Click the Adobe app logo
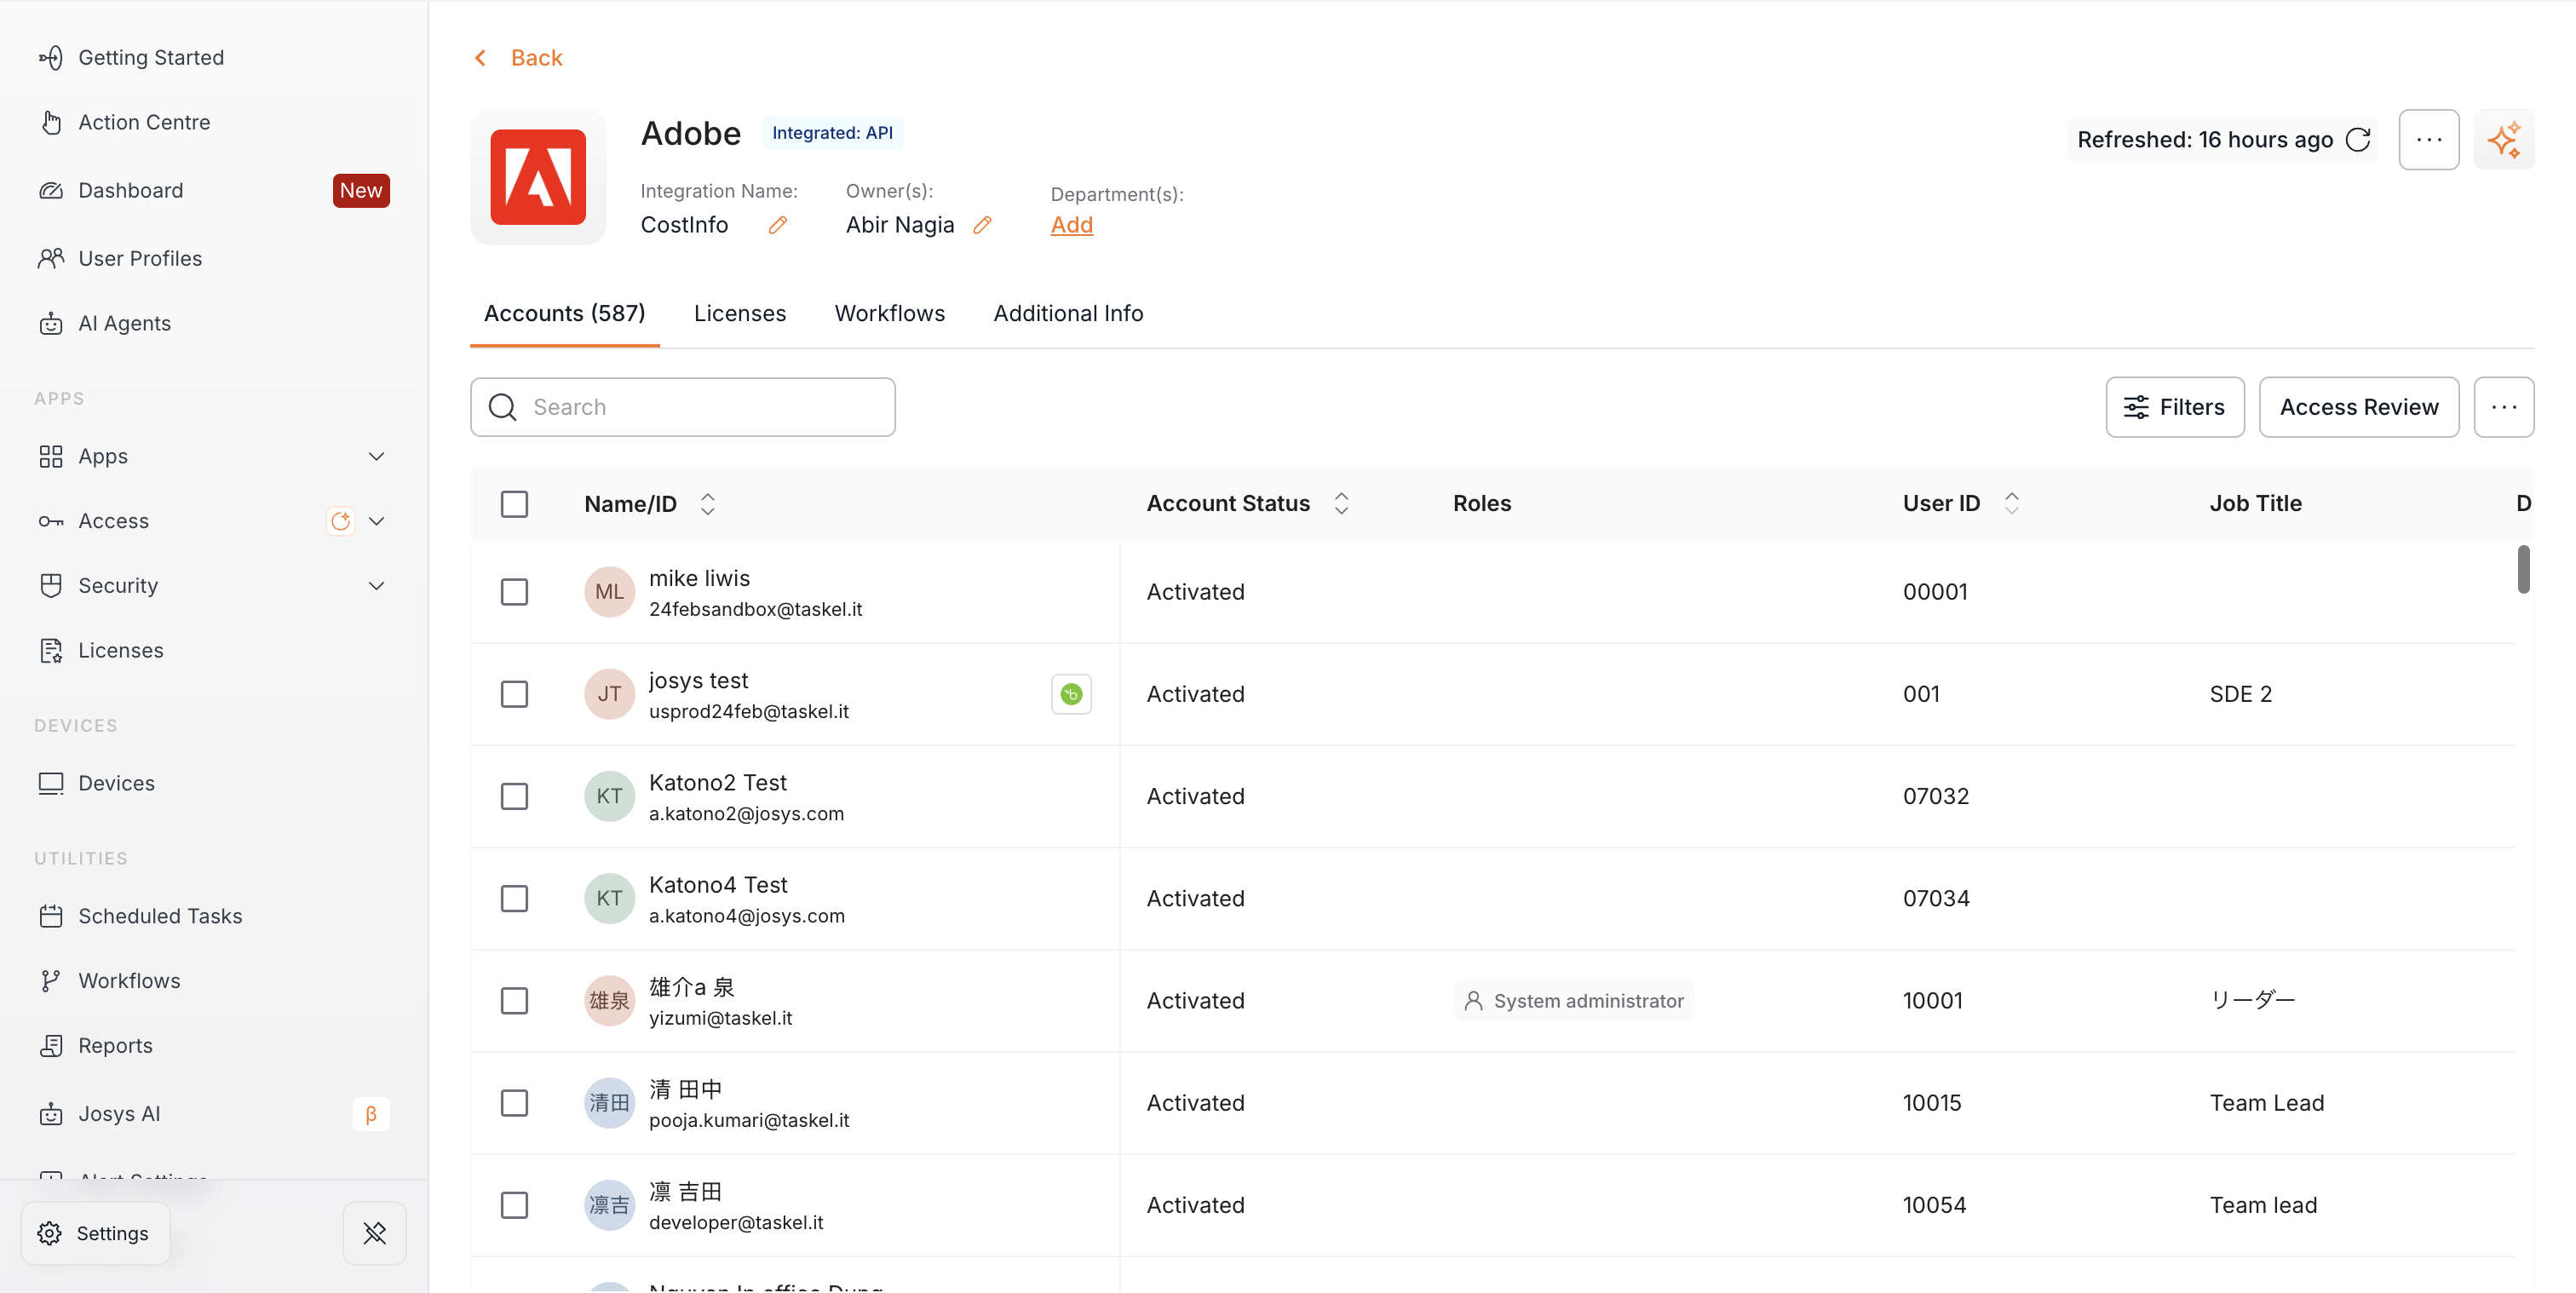 (x=538, y=177)
